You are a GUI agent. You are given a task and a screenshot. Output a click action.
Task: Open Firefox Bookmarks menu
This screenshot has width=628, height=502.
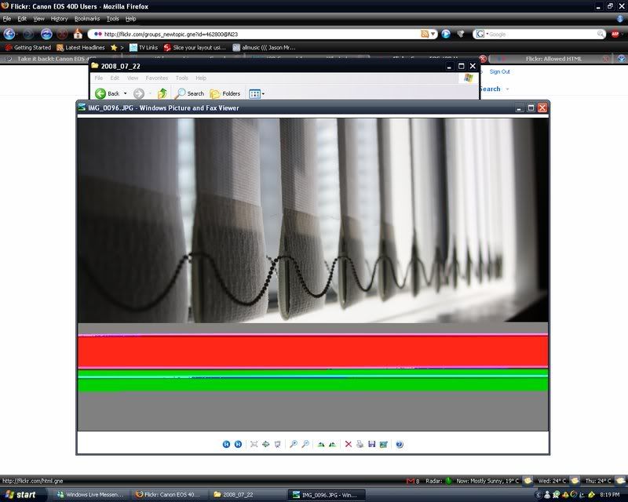pos(87,19)
